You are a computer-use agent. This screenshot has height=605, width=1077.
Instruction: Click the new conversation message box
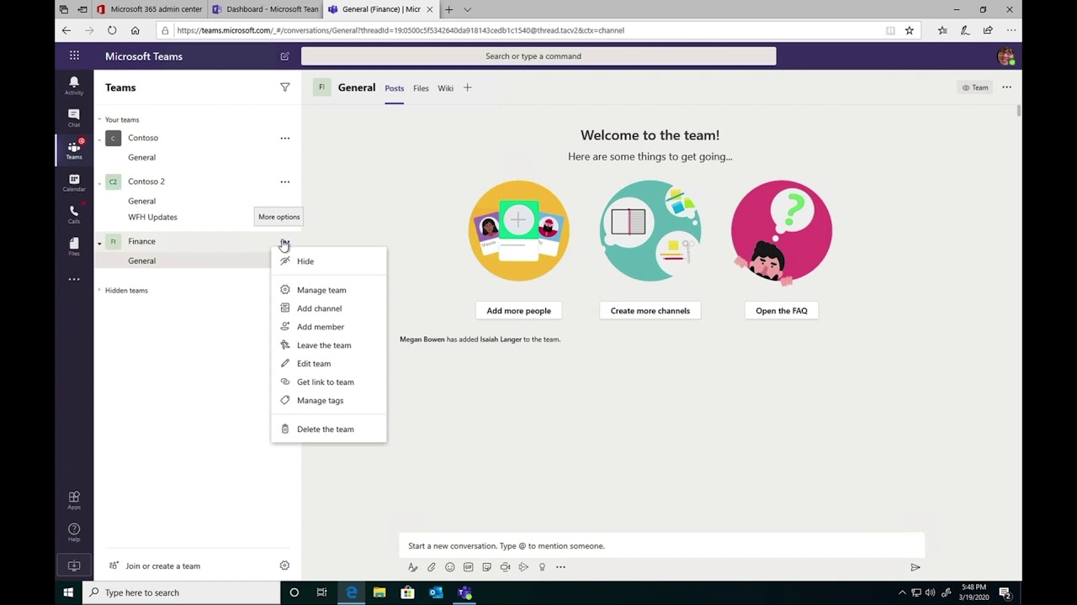coord(662,546)
